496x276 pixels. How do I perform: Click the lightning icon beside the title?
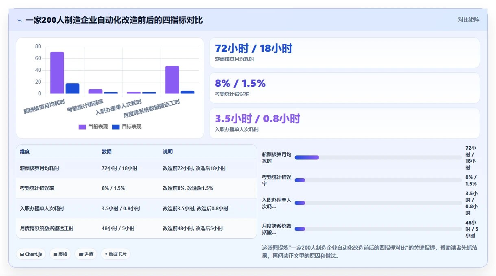pos(20,20)
